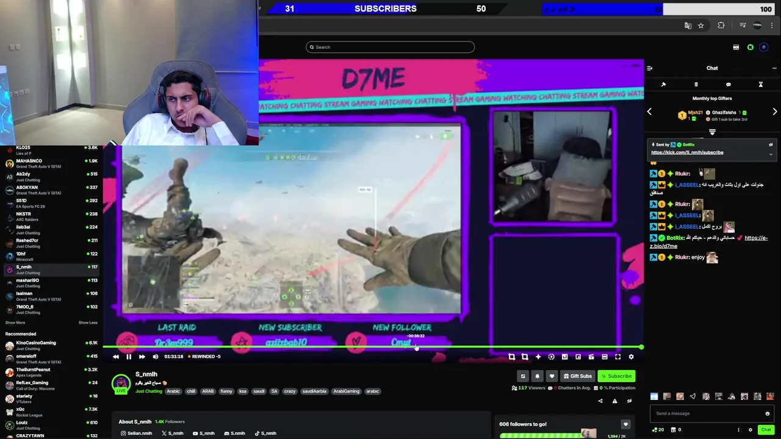
Task: Click the Arabic tag
Action: tap(173, 391)
